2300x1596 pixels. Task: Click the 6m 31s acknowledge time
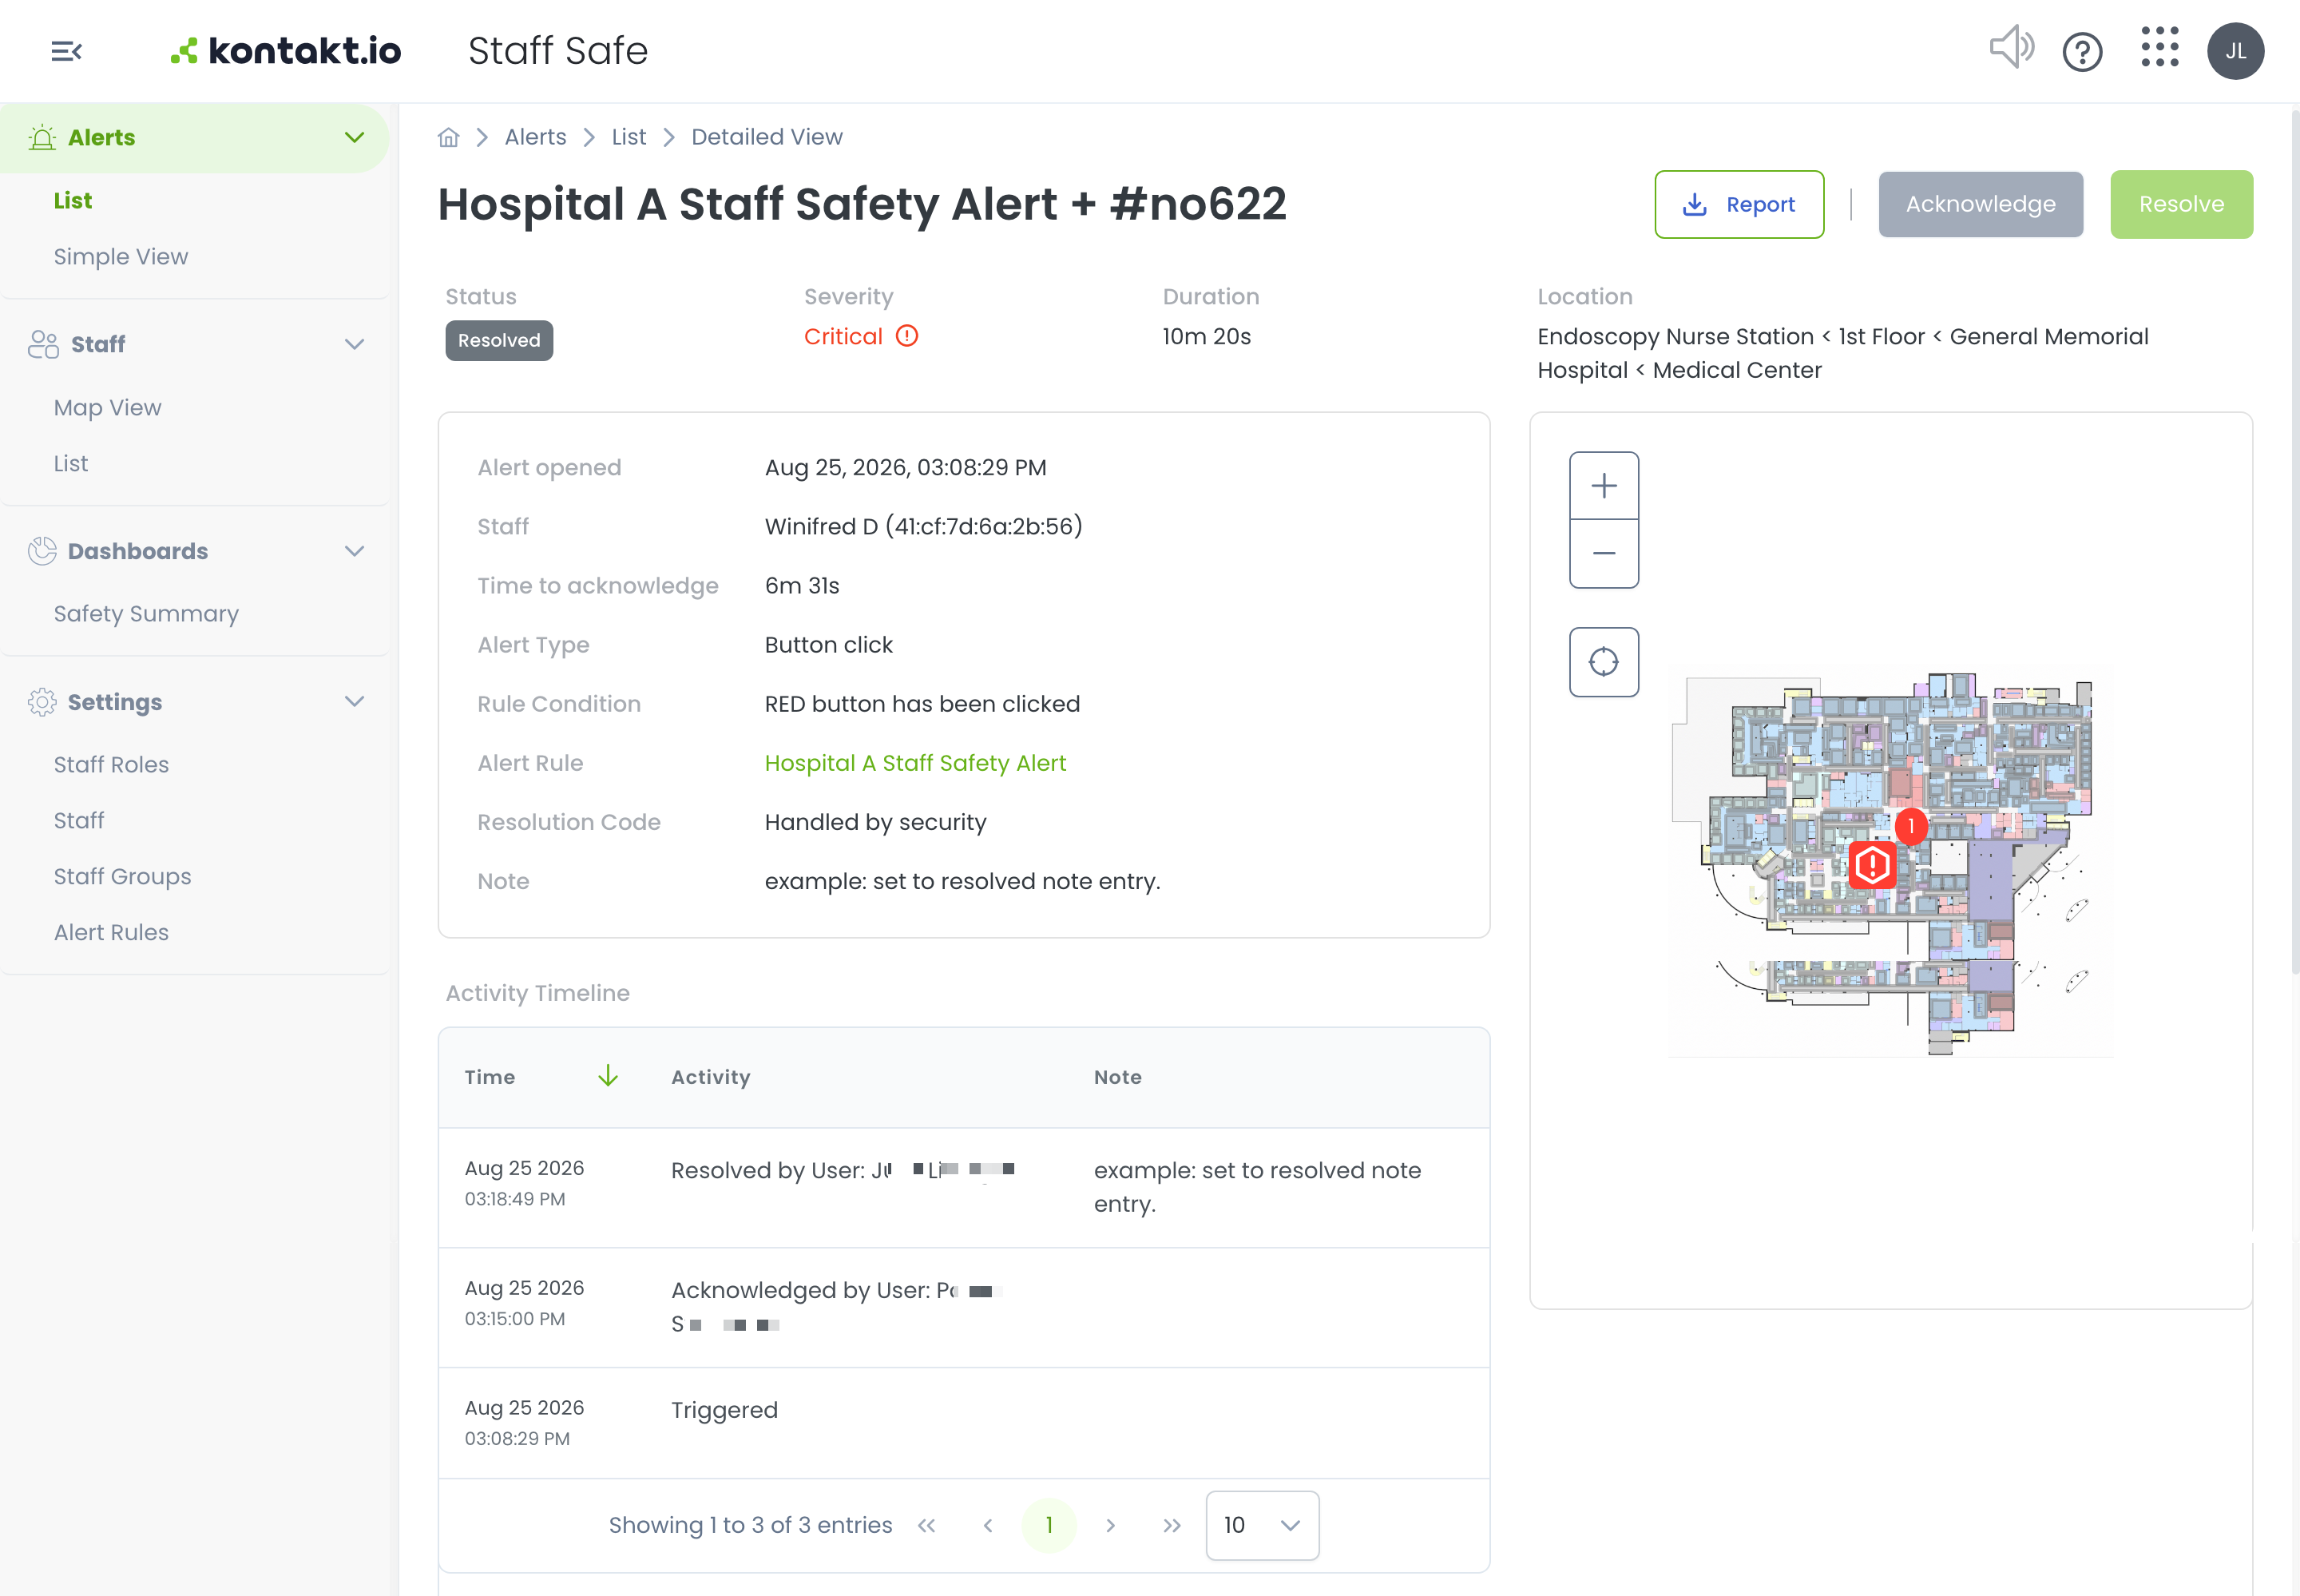coord(802,585)
